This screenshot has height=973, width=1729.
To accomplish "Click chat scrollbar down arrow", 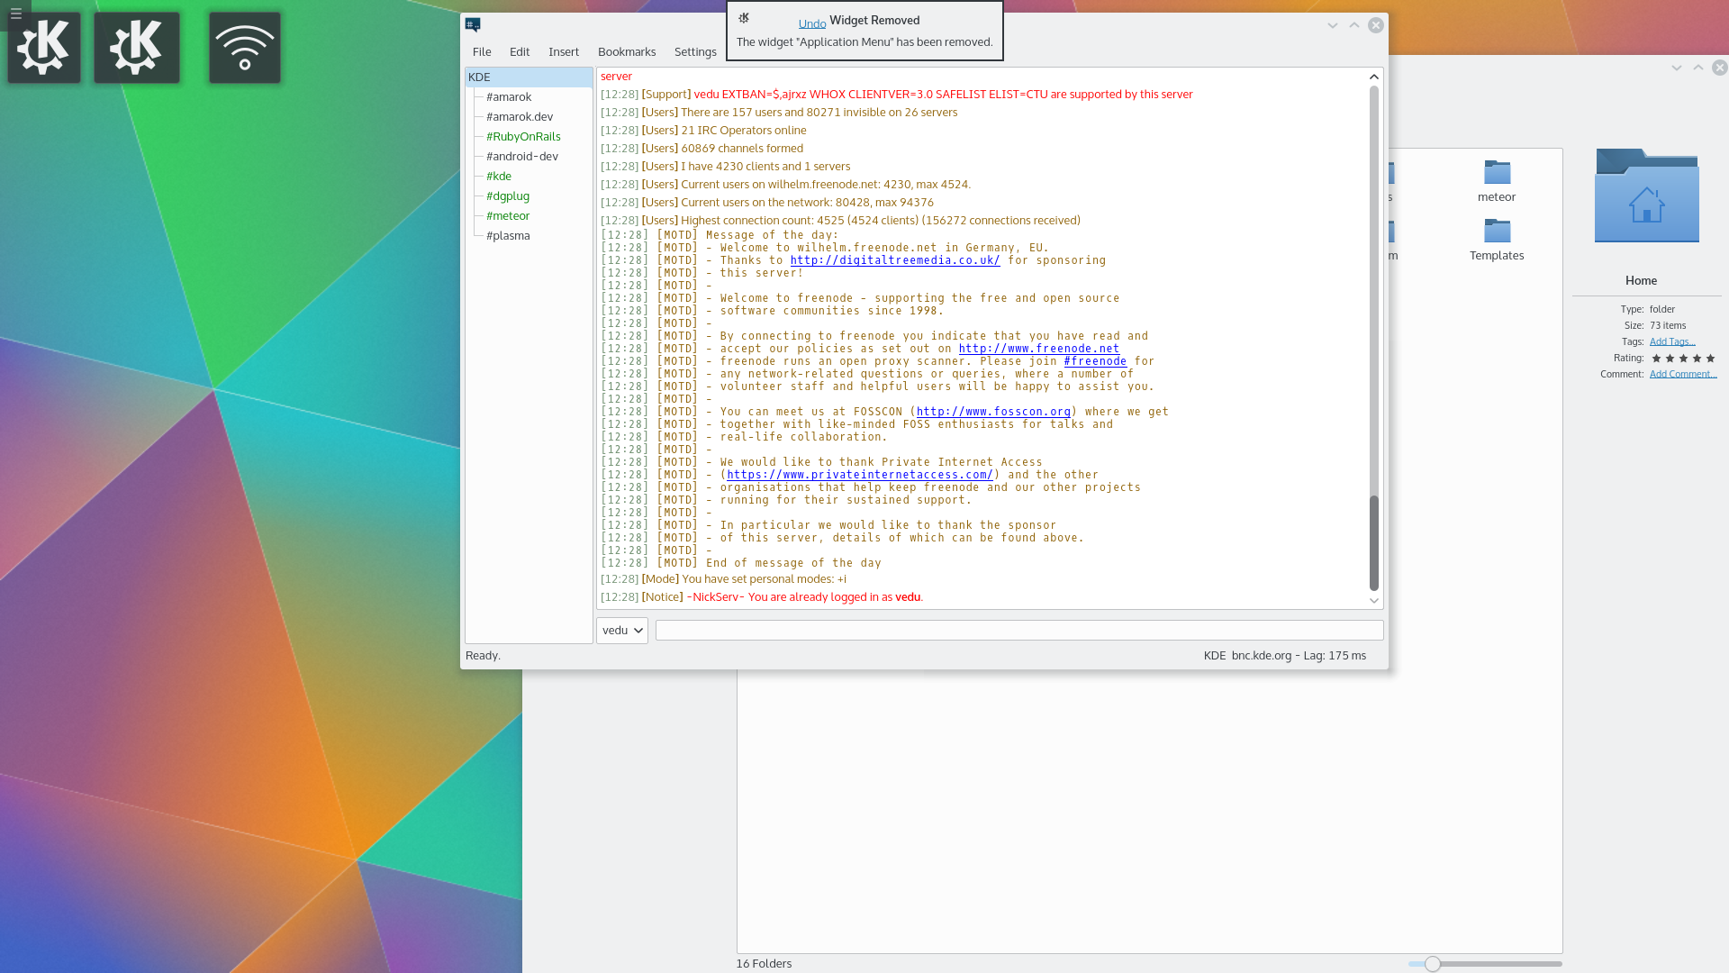I will tap(1374, 601).
